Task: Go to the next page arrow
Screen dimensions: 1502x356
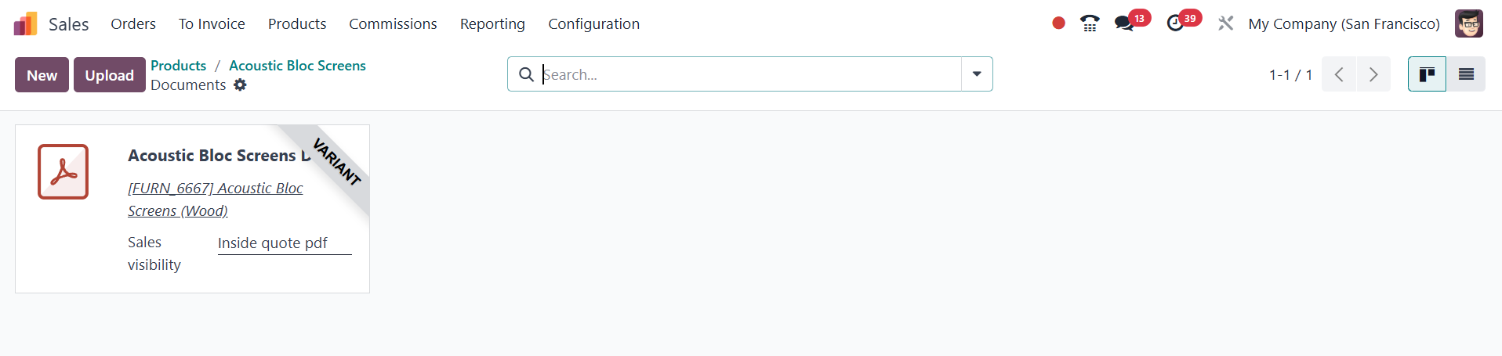Action: (1373, 74)
